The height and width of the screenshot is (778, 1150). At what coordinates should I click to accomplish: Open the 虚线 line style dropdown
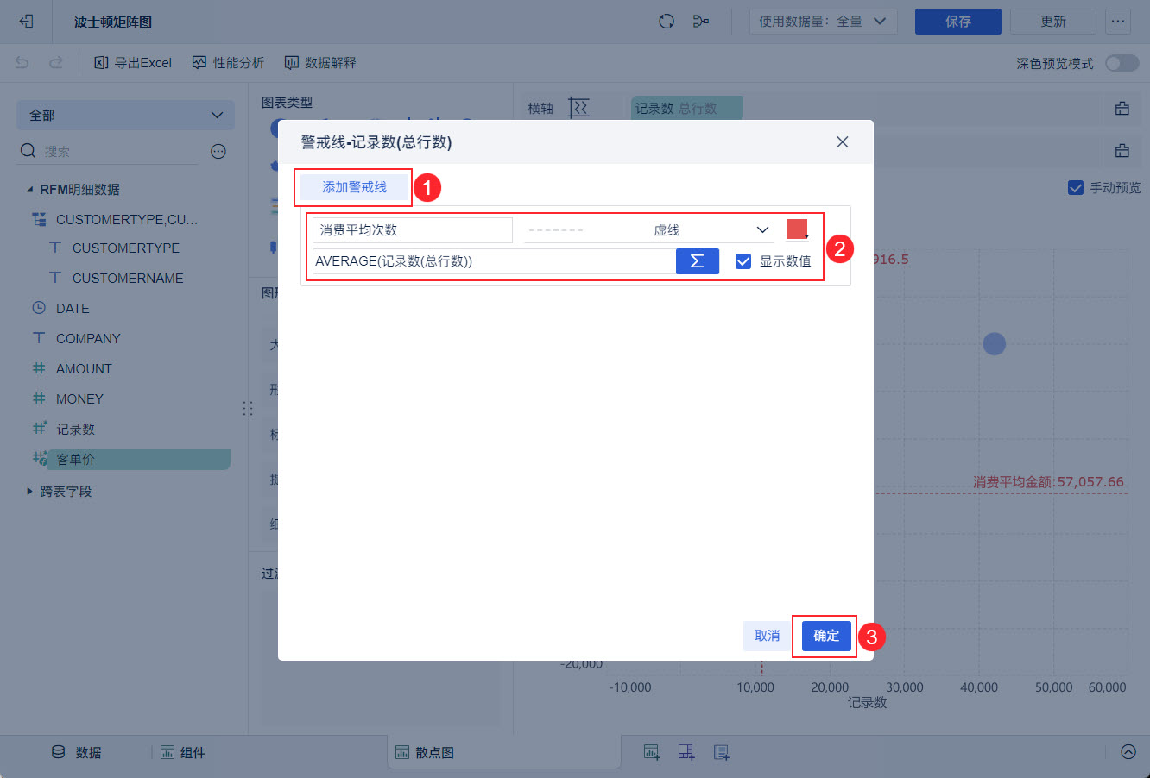click(x=648, y=230)
